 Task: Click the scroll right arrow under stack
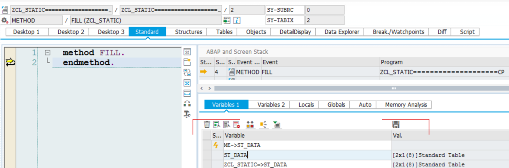(209, 88)
